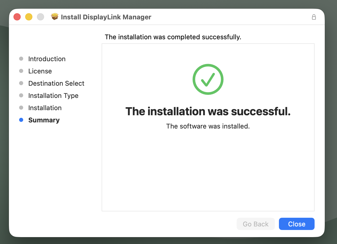Select the Summary step in sidebar

coord(44,120)
